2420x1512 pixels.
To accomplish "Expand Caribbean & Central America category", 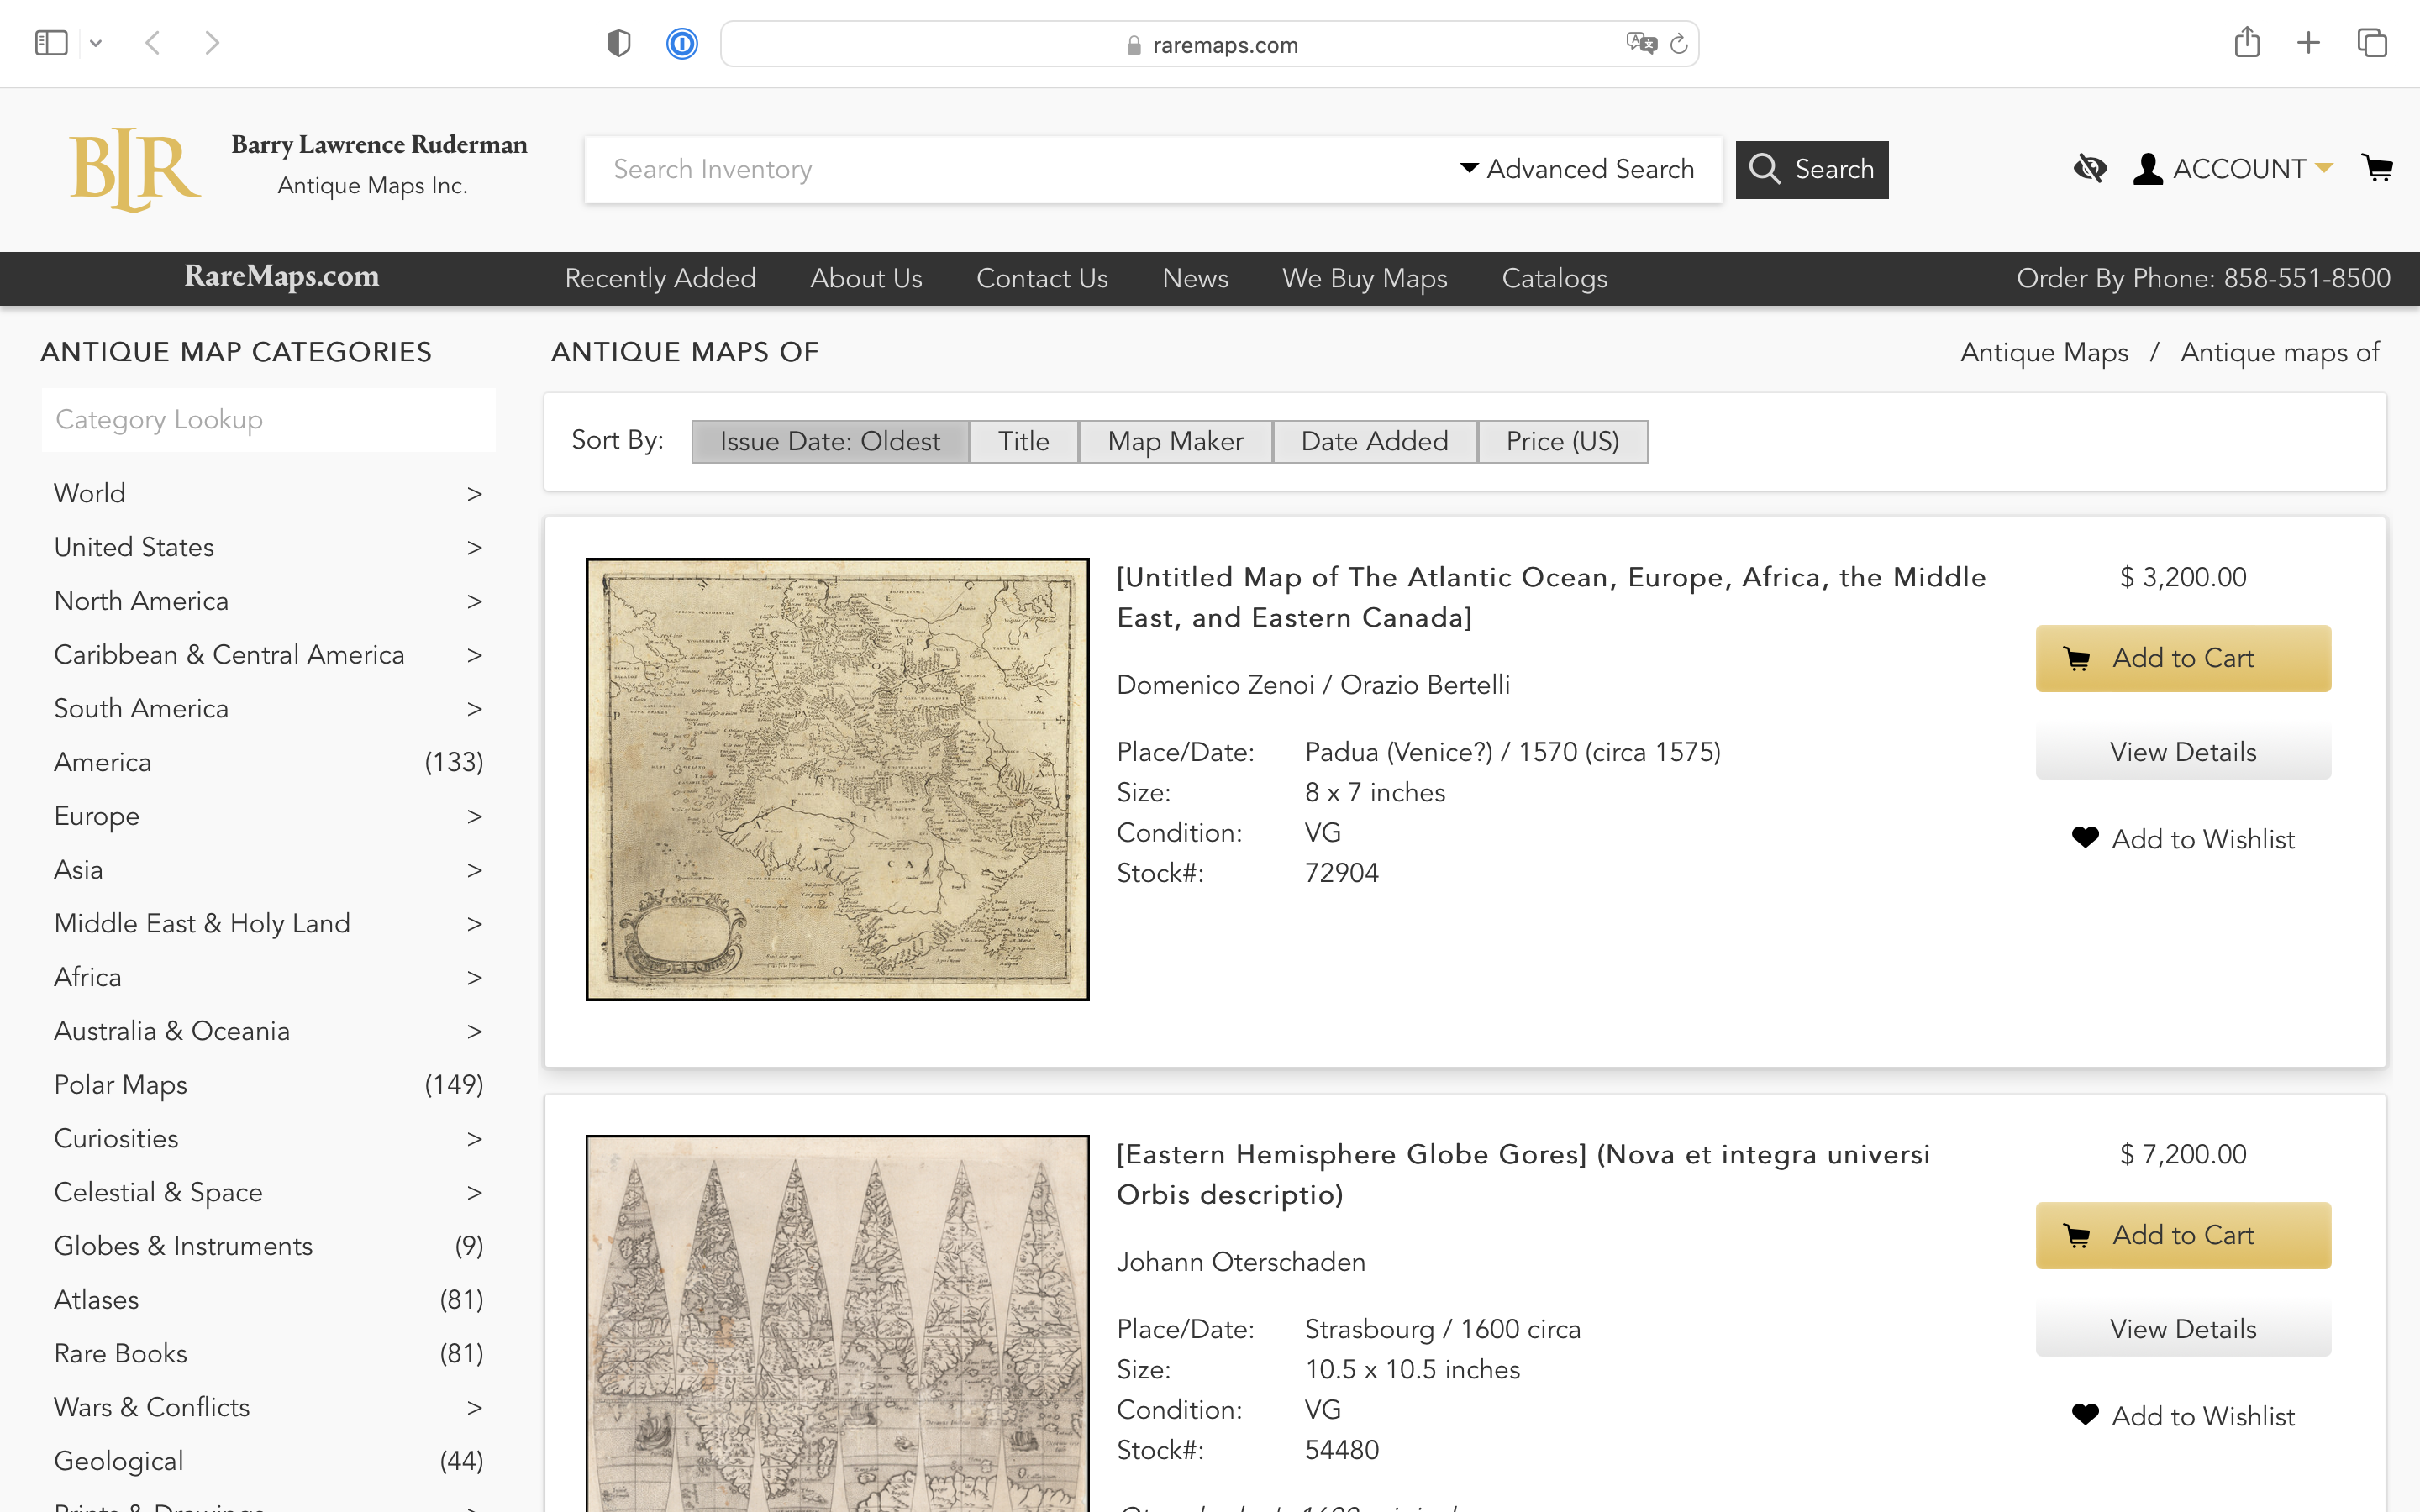I will pyautogui.click(x=268, y=655).
